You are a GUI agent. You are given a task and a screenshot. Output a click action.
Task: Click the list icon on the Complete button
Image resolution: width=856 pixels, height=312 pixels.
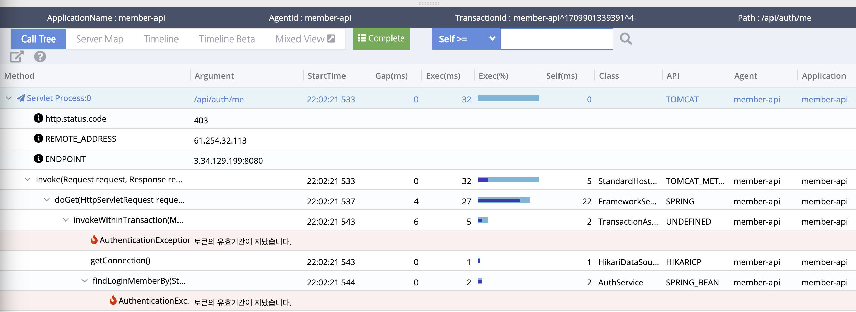362,38
